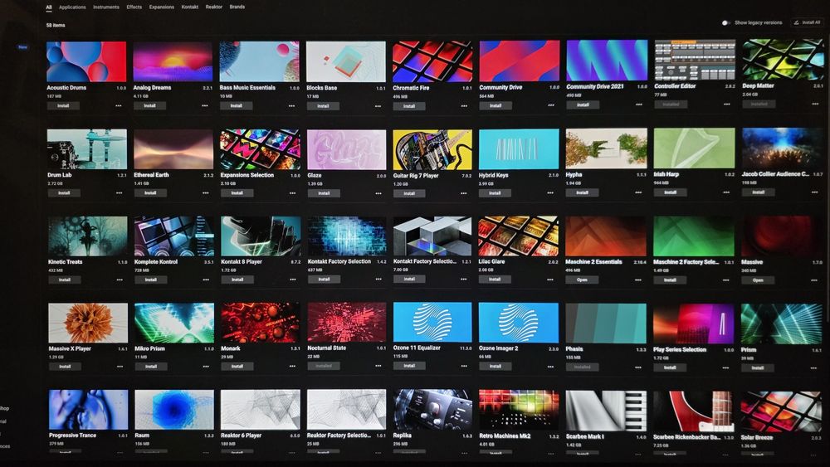
Task: Switch to the Kontakt tab
Action: pos(189,7)
